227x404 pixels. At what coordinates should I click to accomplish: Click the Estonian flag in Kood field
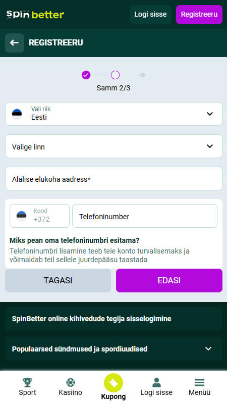(x=21, y=216)
